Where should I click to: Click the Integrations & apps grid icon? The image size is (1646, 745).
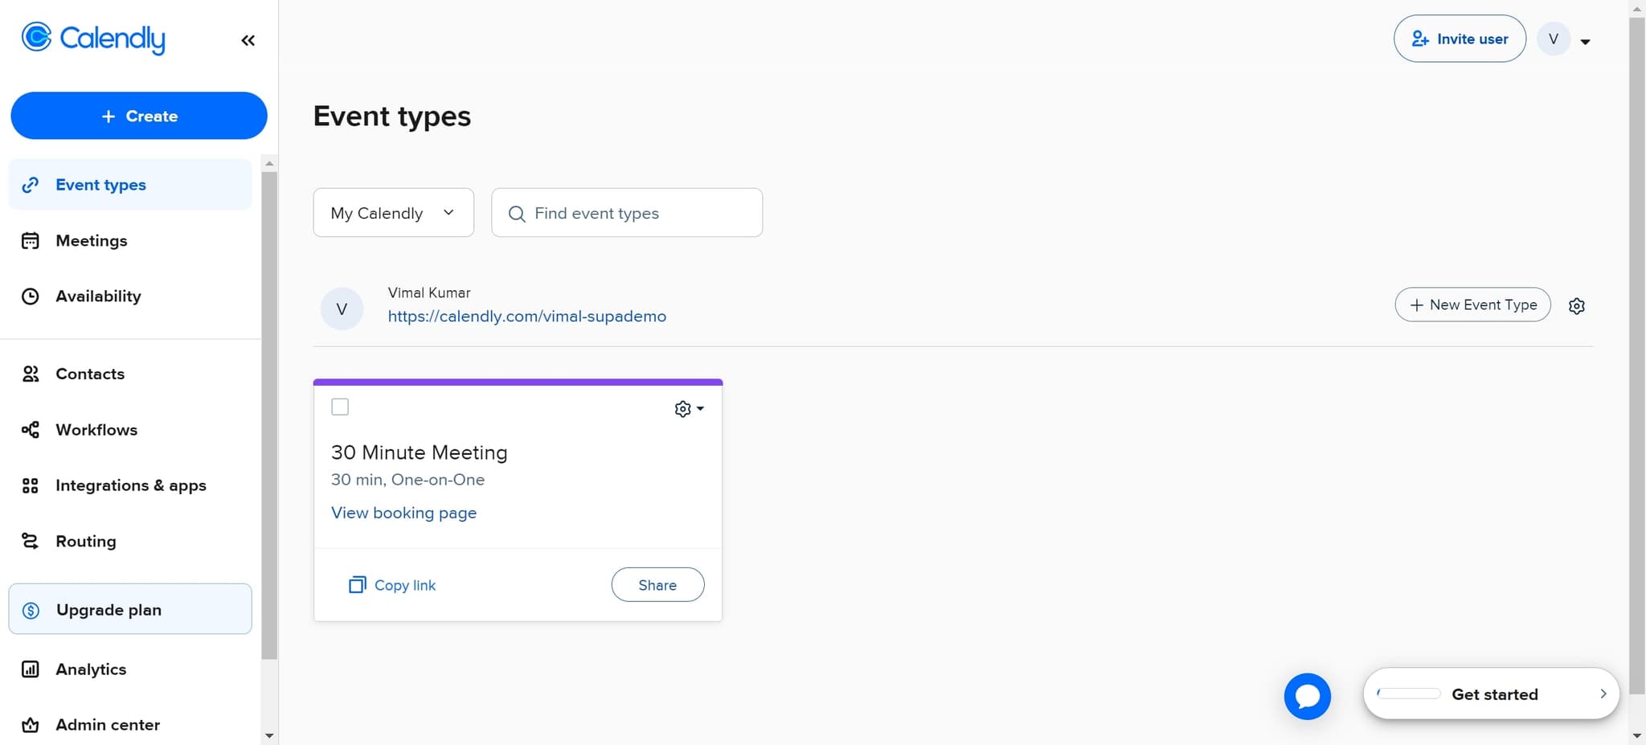[30, 485]
